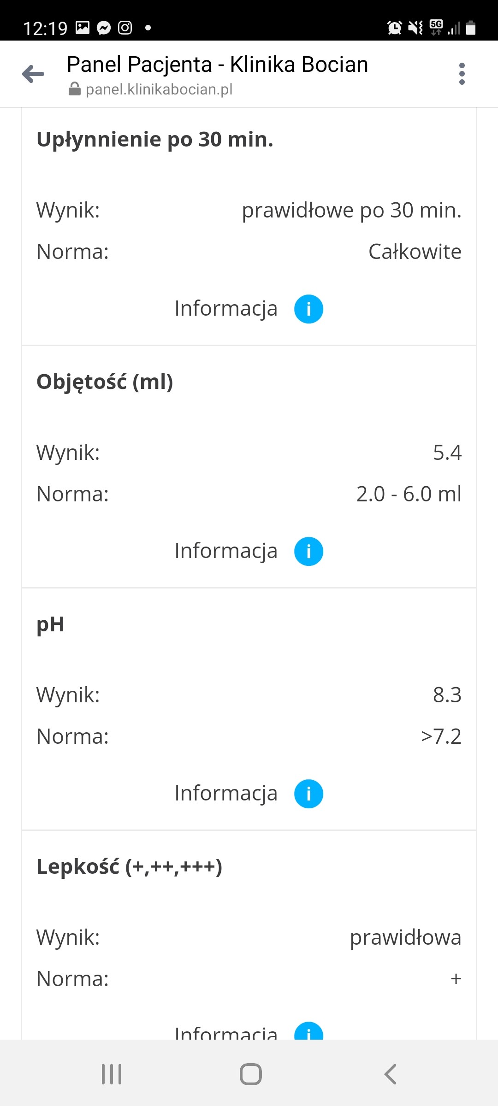Screen dimensions: 498x1106
Task: Tap the Panel Pacjenta page title
Action: tap(217, 65)
